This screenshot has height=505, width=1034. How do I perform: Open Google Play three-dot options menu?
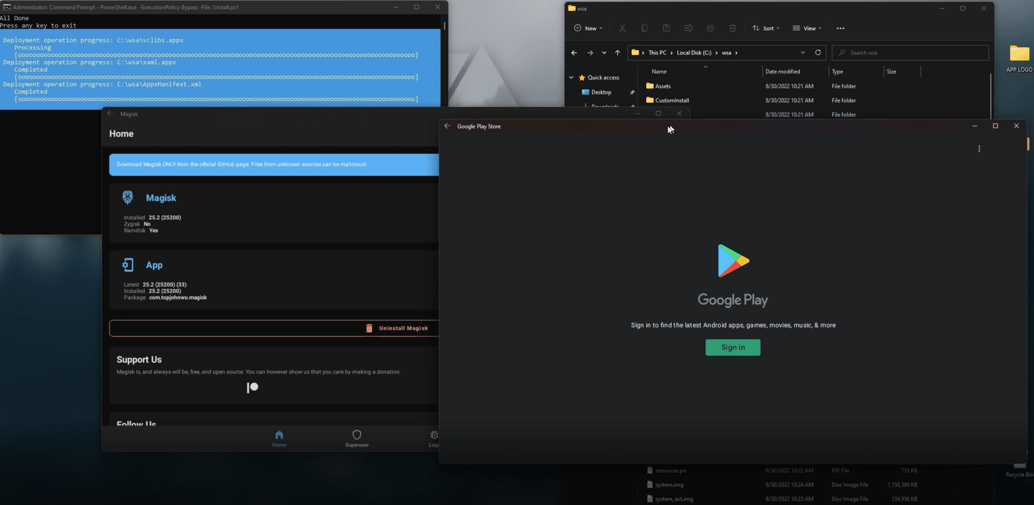979,149
